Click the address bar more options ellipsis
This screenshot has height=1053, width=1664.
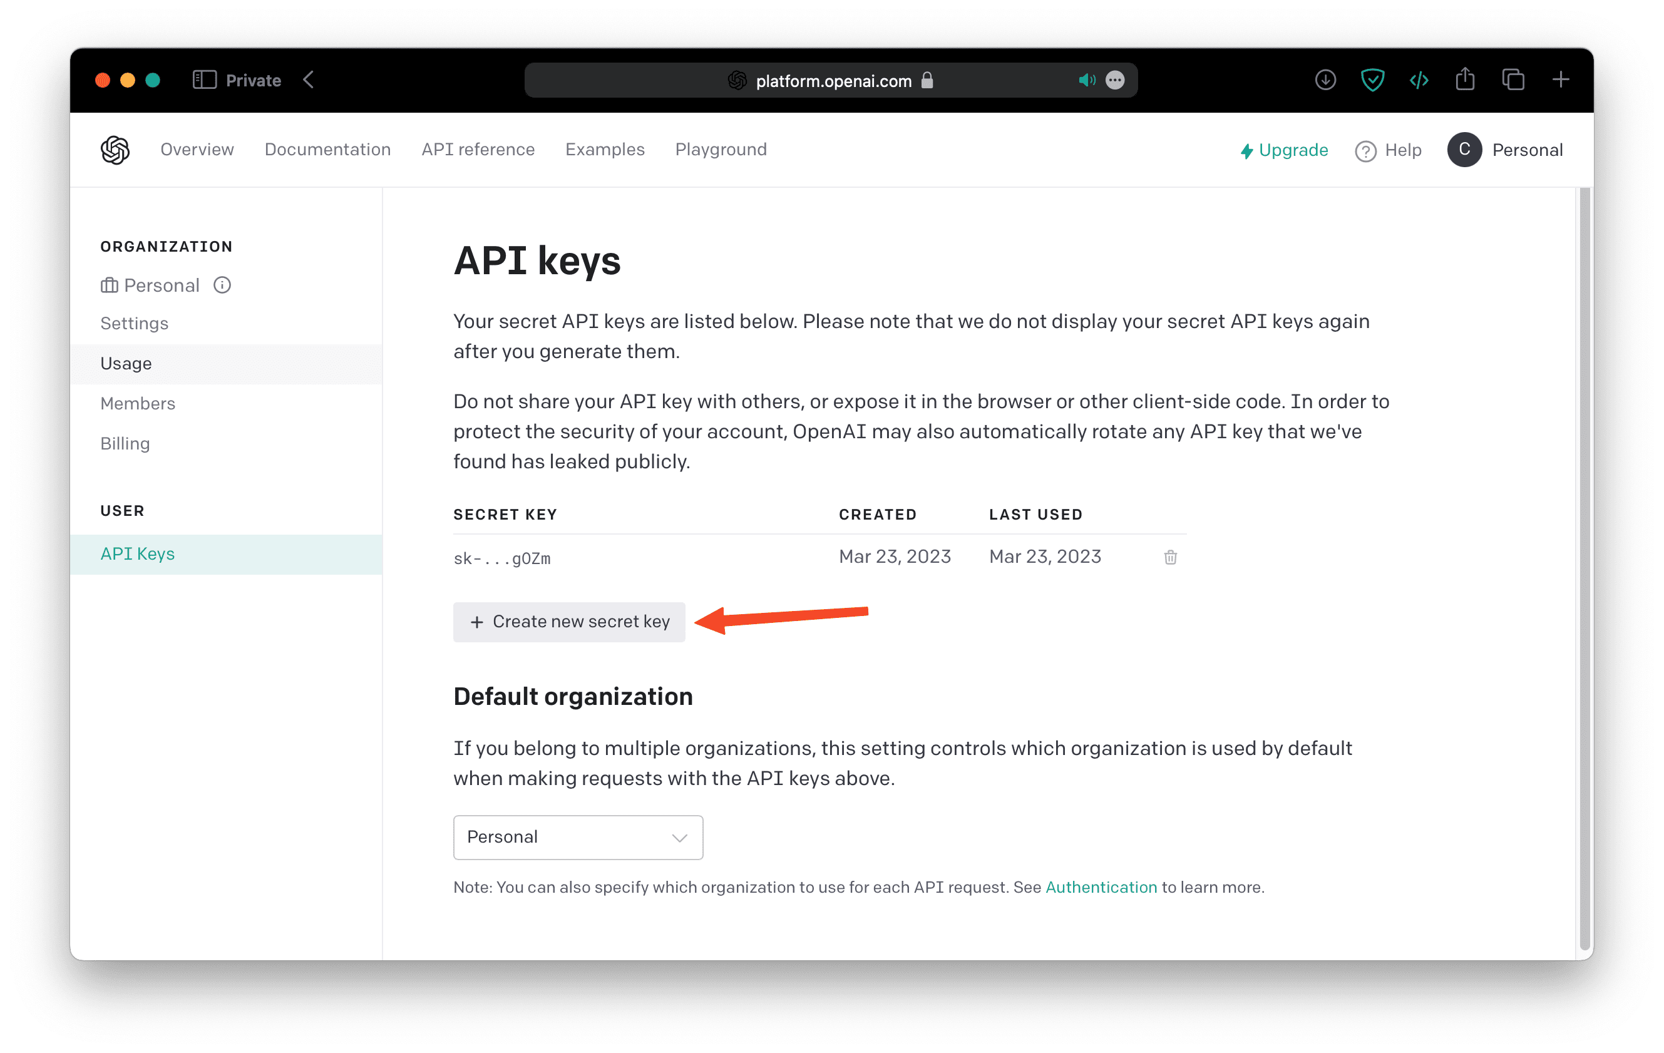1114,80
